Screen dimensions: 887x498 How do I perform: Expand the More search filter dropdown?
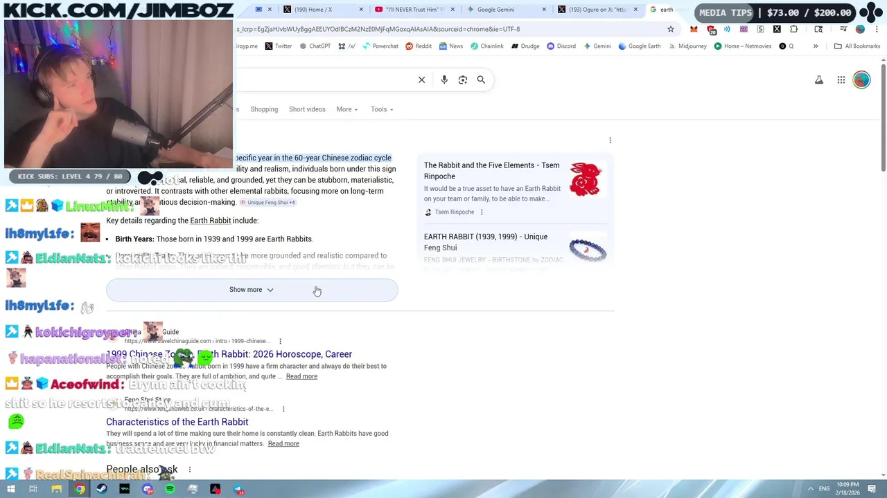pos(347,109)
